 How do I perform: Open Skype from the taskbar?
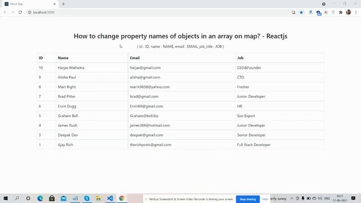(x=87, y=198)
